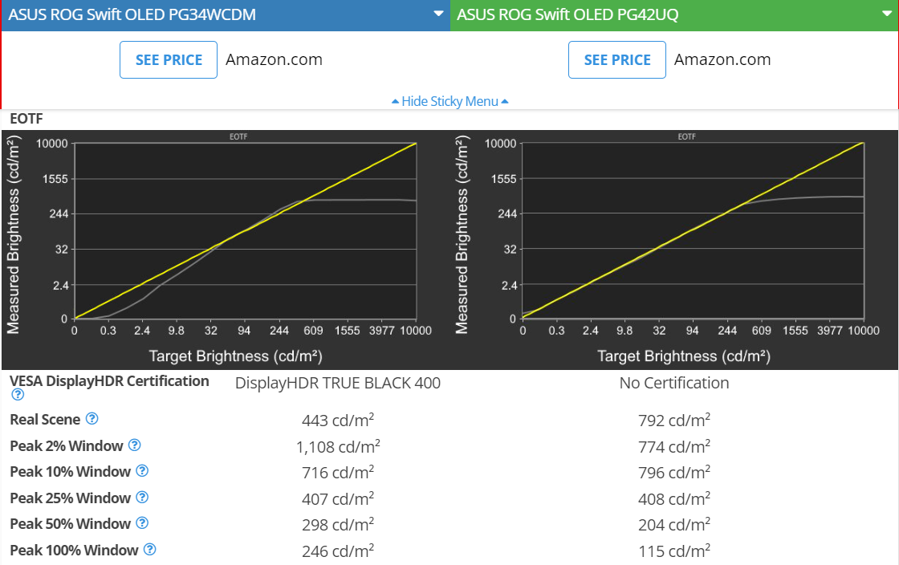Click the EOTF section heading
The image size is (899, 565).
pyautogui.click(x=26, y=119)
